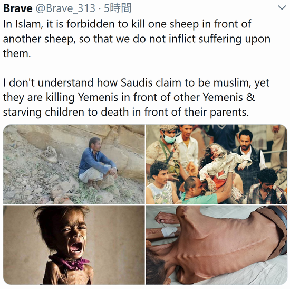This screenshot has width=290, height=289.
Task: Click the line beginning "they are killing"
Action: pos(129,98)
